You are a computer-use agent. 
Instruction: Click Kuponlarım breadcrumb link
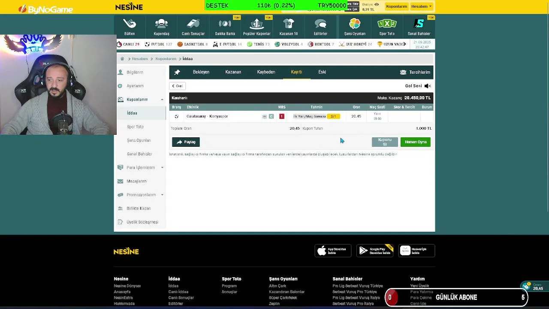click(166, 59)
